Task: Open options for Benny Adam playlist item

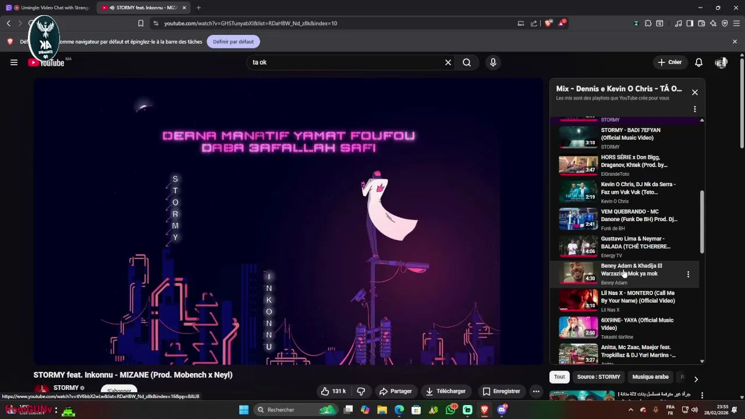Action: (688, 274)
